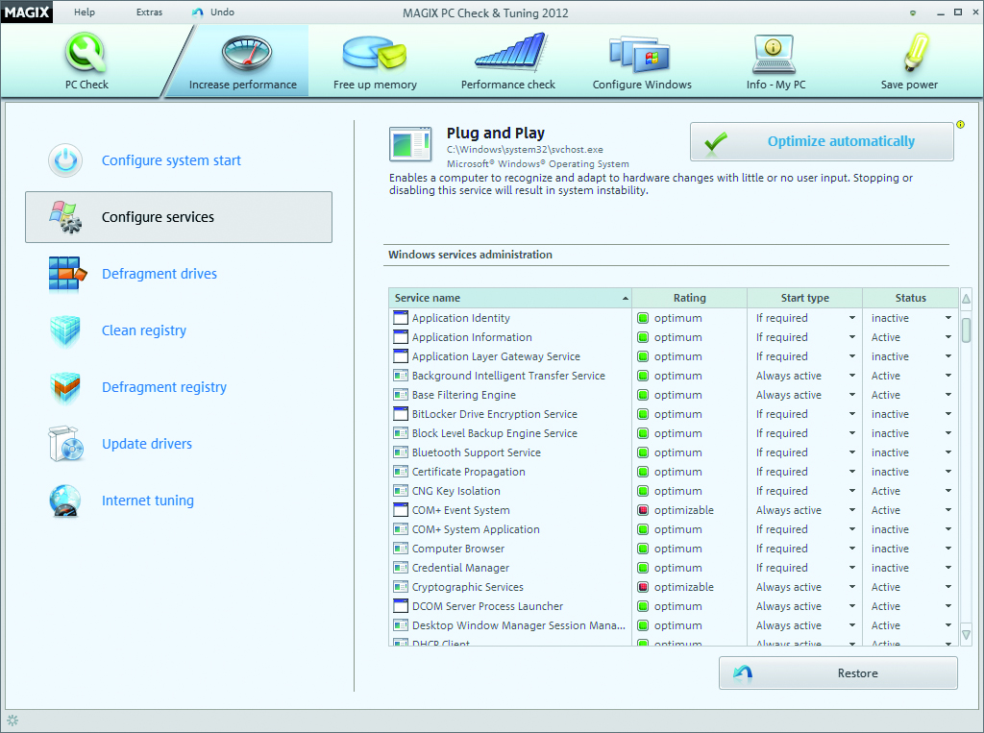Click the icon beside Bluetooth Support Service
This screenshot has height=733, width=984.
[401, 452]
